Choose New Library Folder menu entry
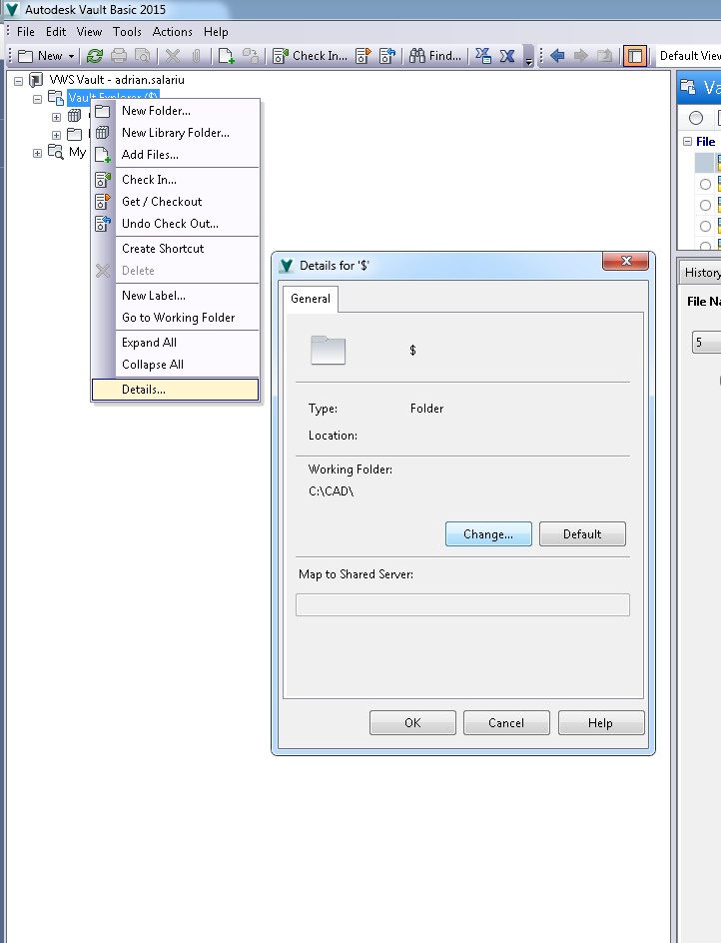Viewport: 721px width, 943px height. click(x=176, y=133)
